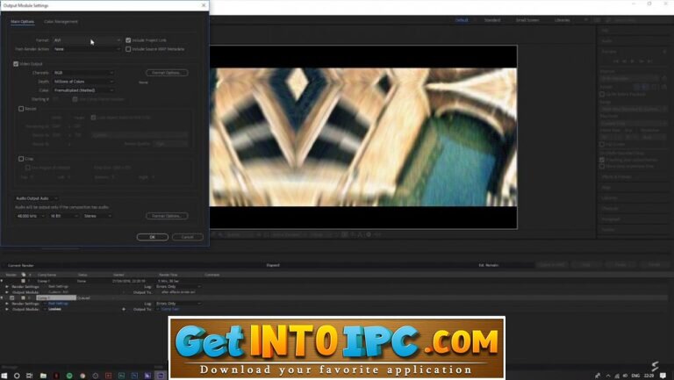Click the video Format Options button
This screenshot has height=380, width=674.
click(167, 73)
